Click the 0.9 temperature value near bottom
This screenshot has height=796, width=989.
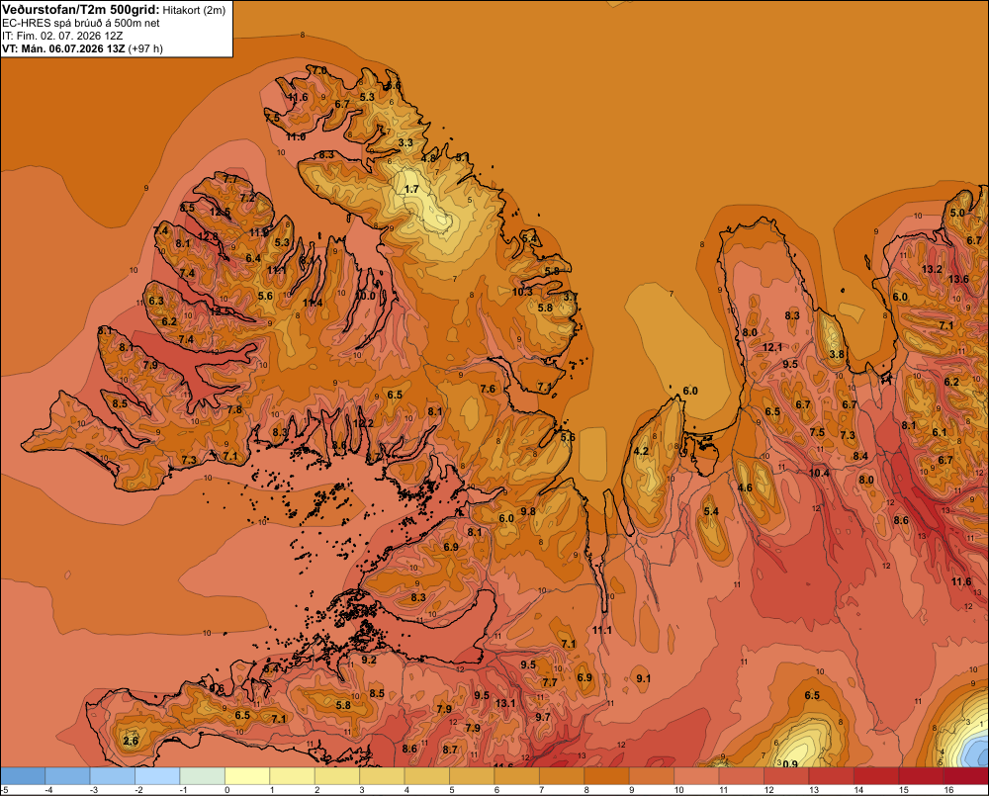point(790,763)
